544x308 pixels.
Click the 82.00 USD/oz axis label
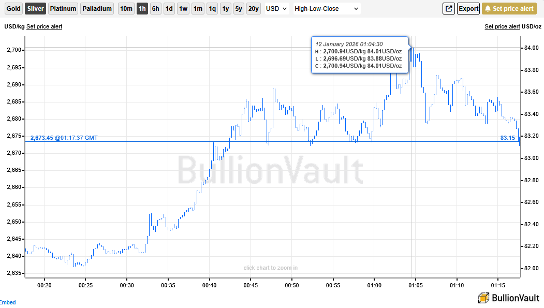(x=532, y=269)
